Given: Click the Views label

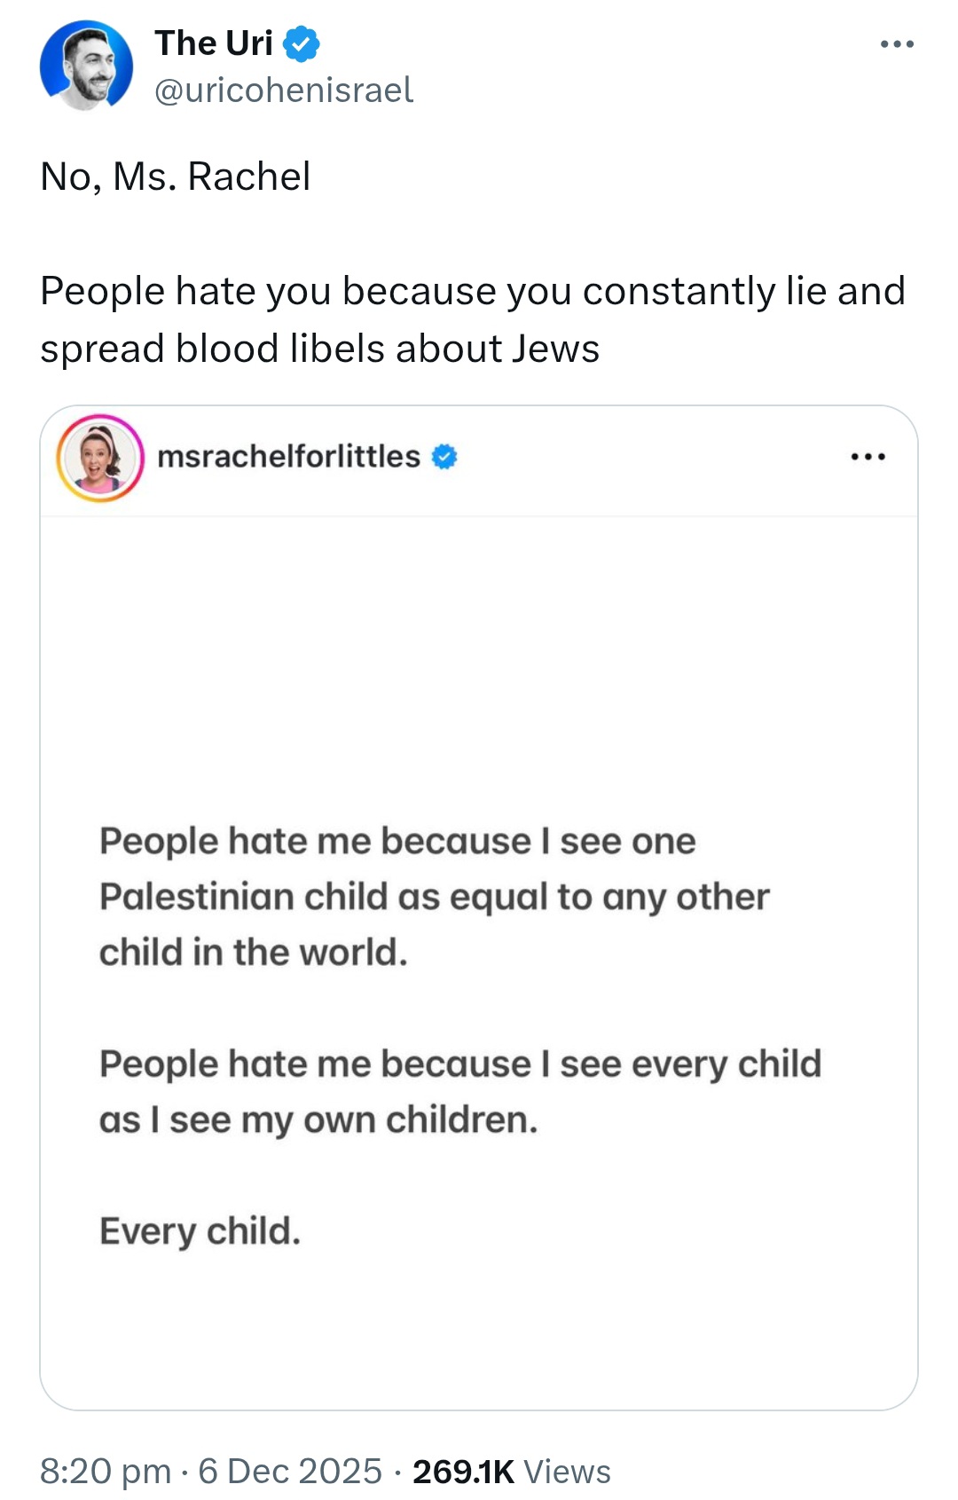Looking at the screenshot, I should click(x=568, y=1471).
